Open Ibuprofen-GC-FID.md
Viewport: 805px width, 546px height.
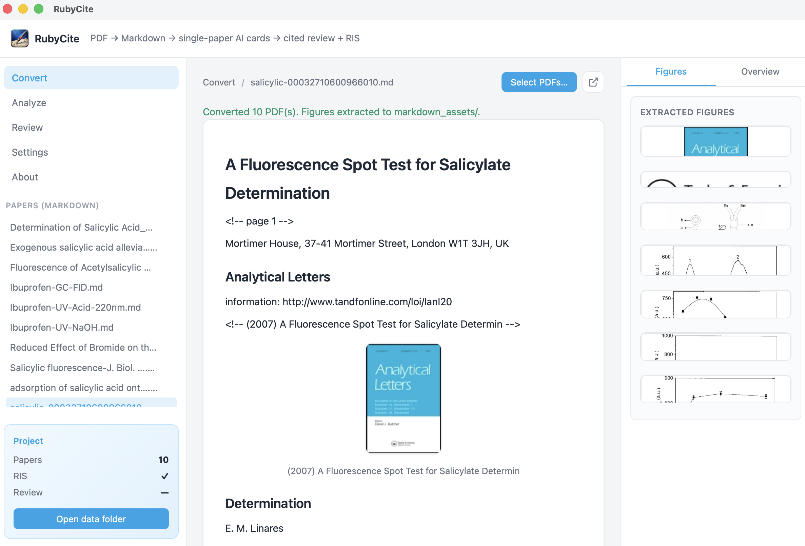tap(91, 287)
